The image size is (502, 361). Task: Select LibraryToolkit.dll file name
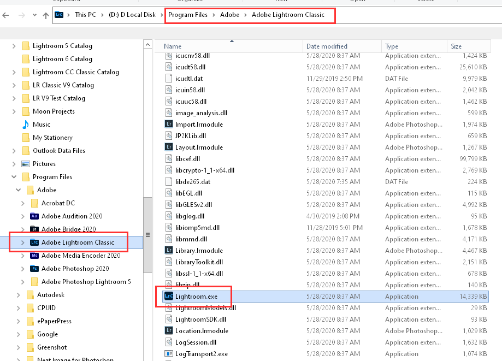pos(199,262)
